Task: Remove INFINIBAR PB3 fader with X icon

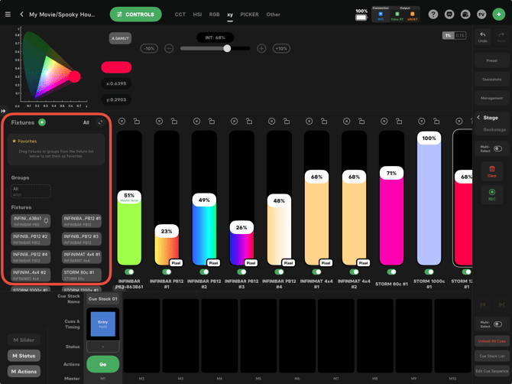Action: tap(122, 122)
